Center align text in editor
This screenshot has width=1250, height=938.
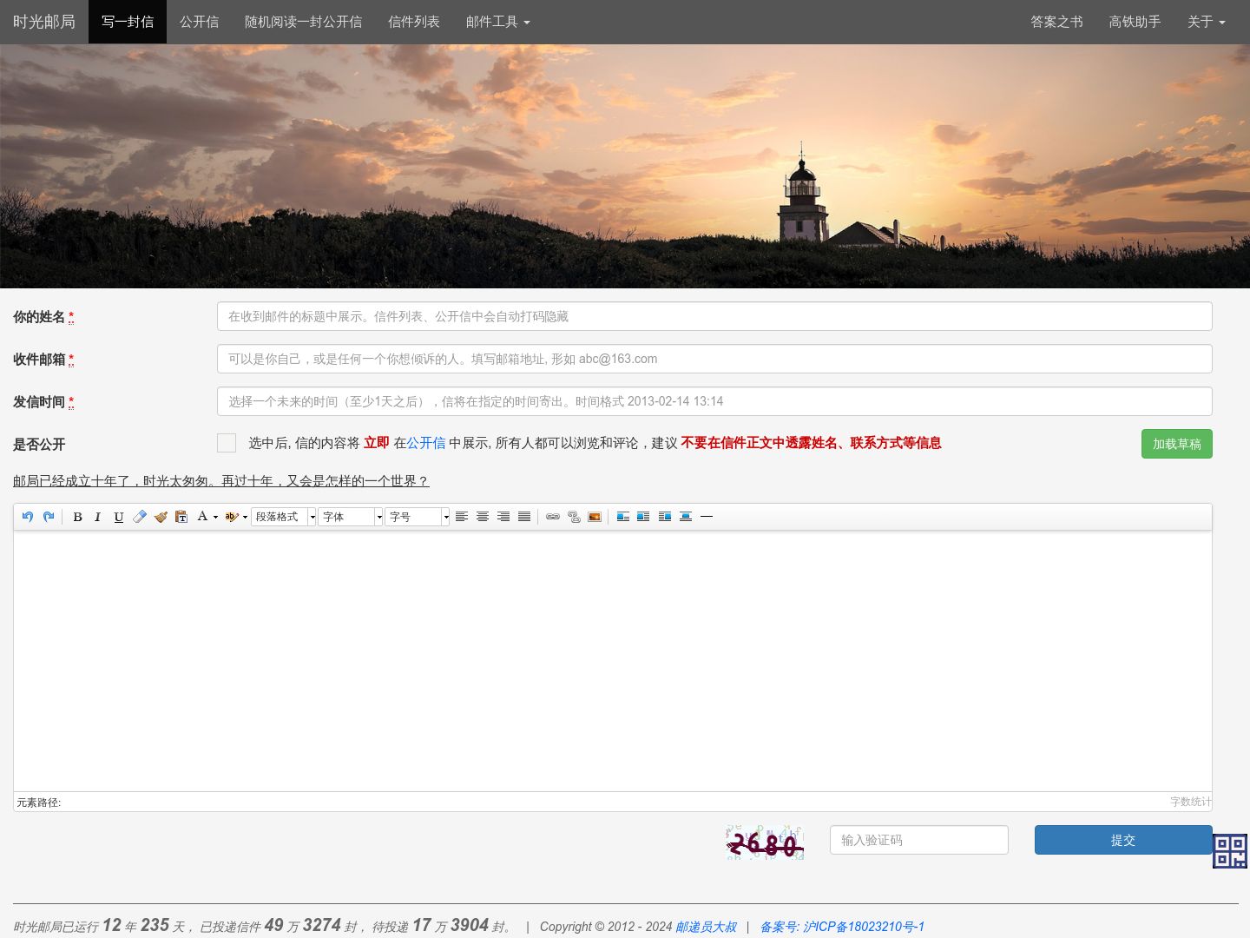coord(483,517)
